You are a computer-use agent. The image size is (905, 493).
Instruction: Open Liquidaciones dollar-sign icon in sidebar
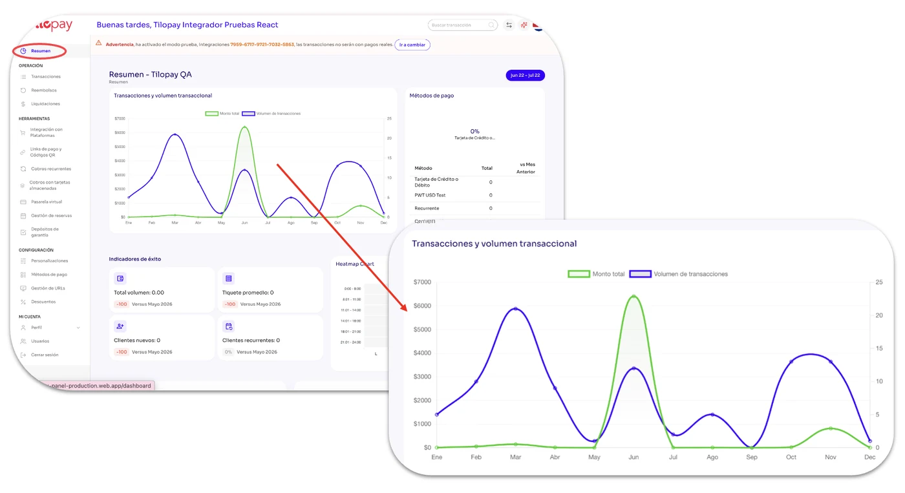coord(23,104)
